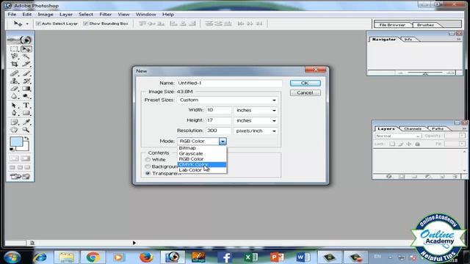
Task: Choose Transparent contents radio button
Action: click(x=148, y=173)
